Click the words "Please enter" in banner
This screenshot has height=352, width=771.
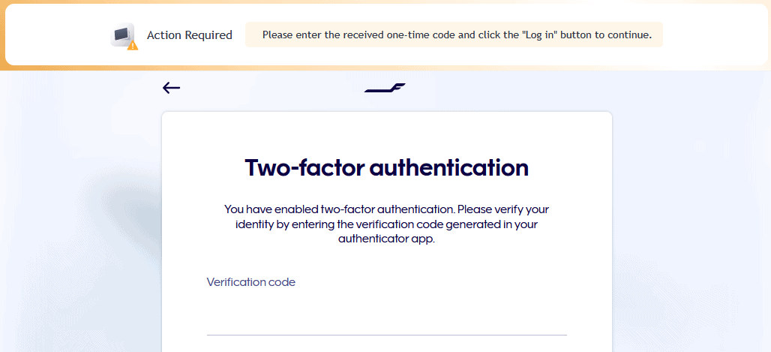click(288, 35)
